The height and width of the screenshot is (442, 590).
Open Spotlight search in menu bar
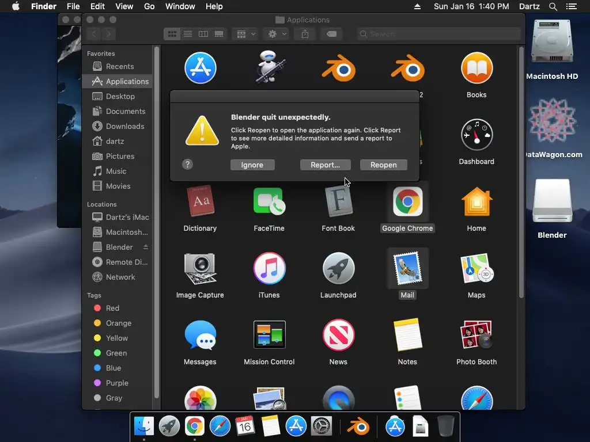(553, 6)
